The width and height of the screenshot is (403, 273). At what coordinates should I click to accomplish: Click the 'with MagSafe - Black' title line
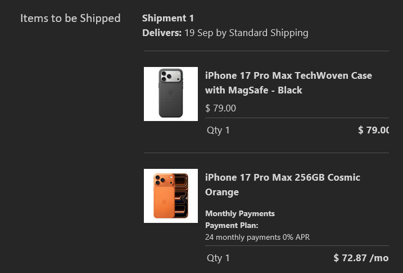tap(253, 90)
